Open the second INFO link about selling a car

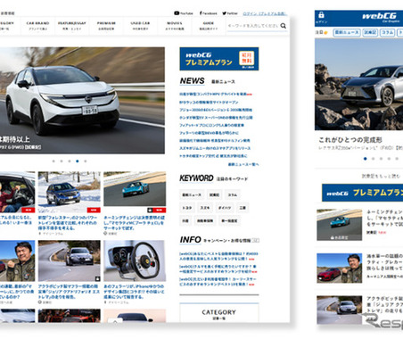[218, 269]
